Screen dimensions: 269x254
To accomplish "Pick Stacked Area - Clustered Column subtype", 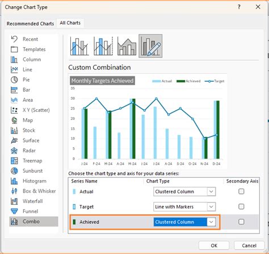I will point(127,46).
